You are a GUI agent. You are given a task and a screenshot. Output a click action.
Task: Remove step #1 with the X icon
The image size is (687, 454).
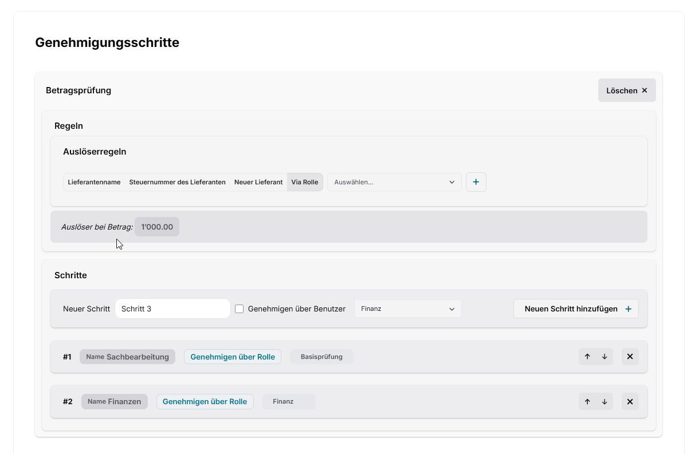[630, 356]
